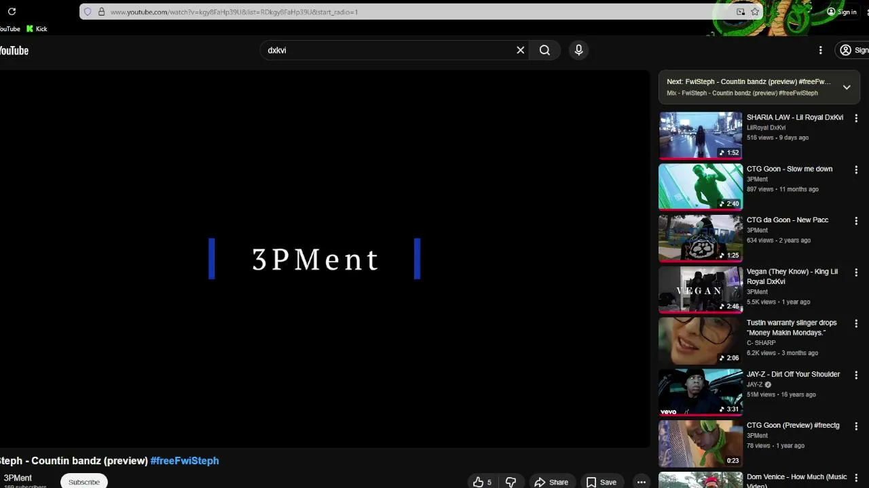
Task: Start voice search with the microphone icon
Action: [578, 50]
